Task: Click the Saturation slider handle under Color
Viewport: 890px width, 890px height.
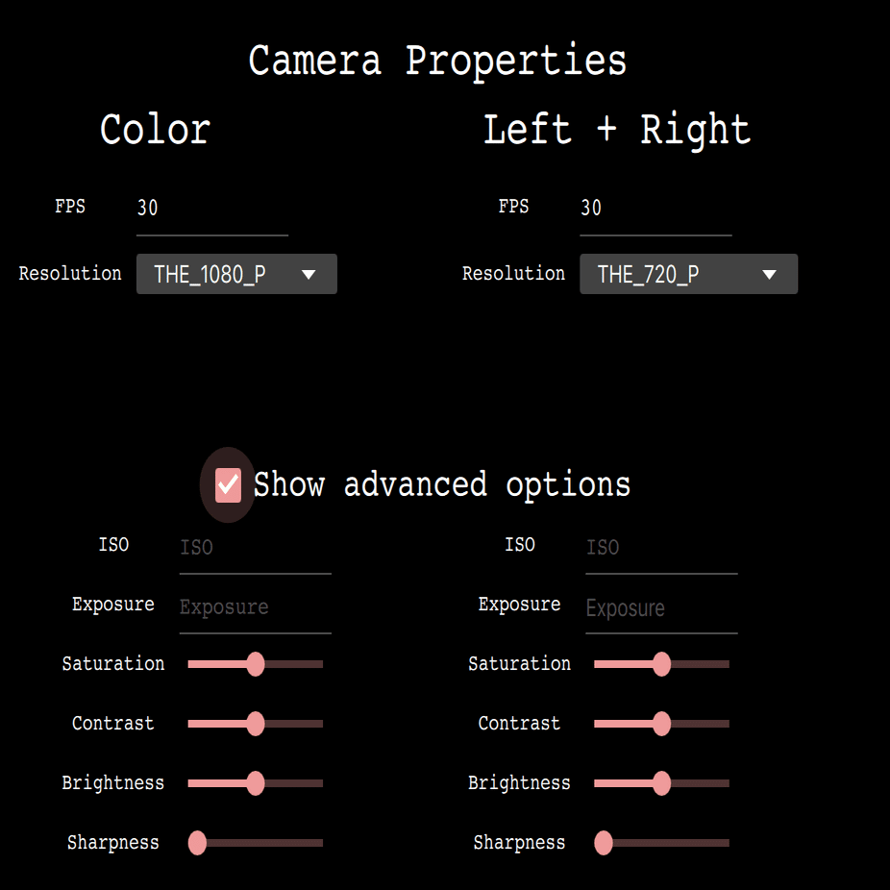Action: coord(255,664)
